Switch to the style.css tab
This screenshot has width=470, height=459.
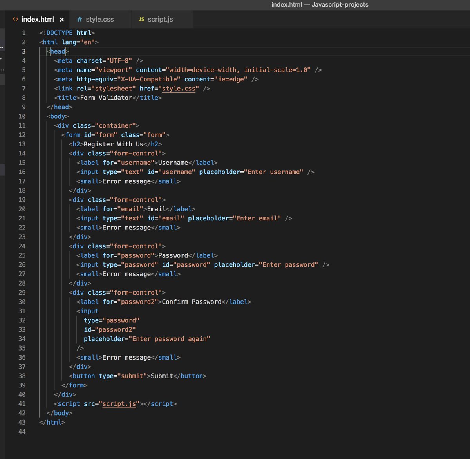tap(100, 19)
